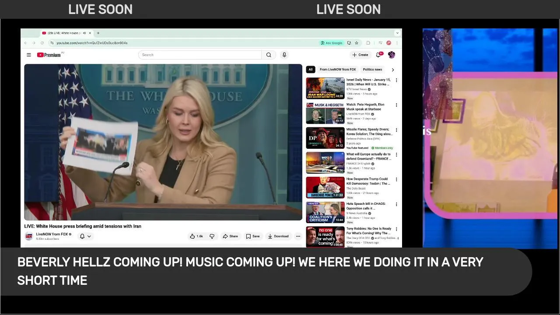Screen dimensions: 560x315
Task: Download the press briefing video
Action: tap(278, 236)
